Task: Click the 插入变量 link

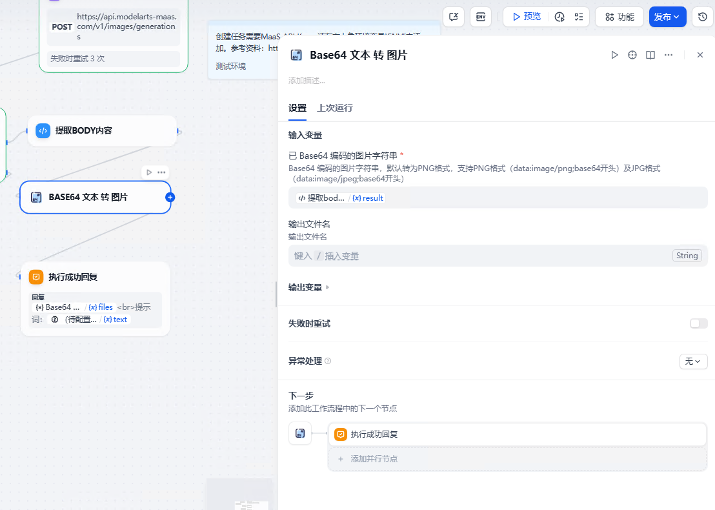Action: click(342, 256)
